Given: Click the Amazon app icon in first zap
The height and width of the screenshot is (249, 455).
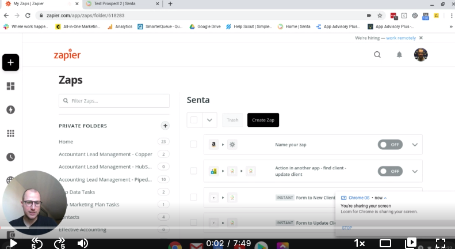Looking at the screenshot, I should [213, 144].
